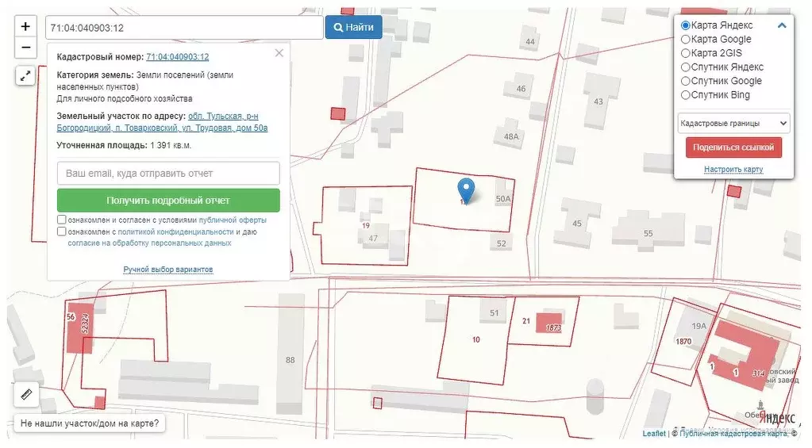The width and height of the screenshot is (812, 448).
Task: Select Спутник Яндекс radio option
Action: 686,67
